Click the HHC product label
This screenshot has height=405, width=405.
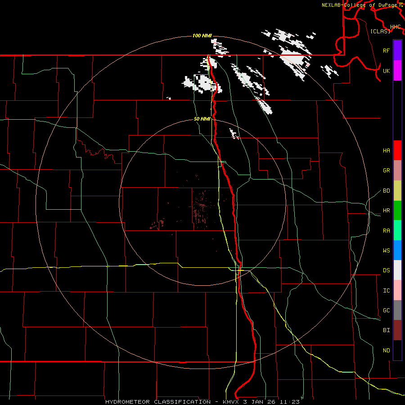pyautogui.click(x=395, y=27)
